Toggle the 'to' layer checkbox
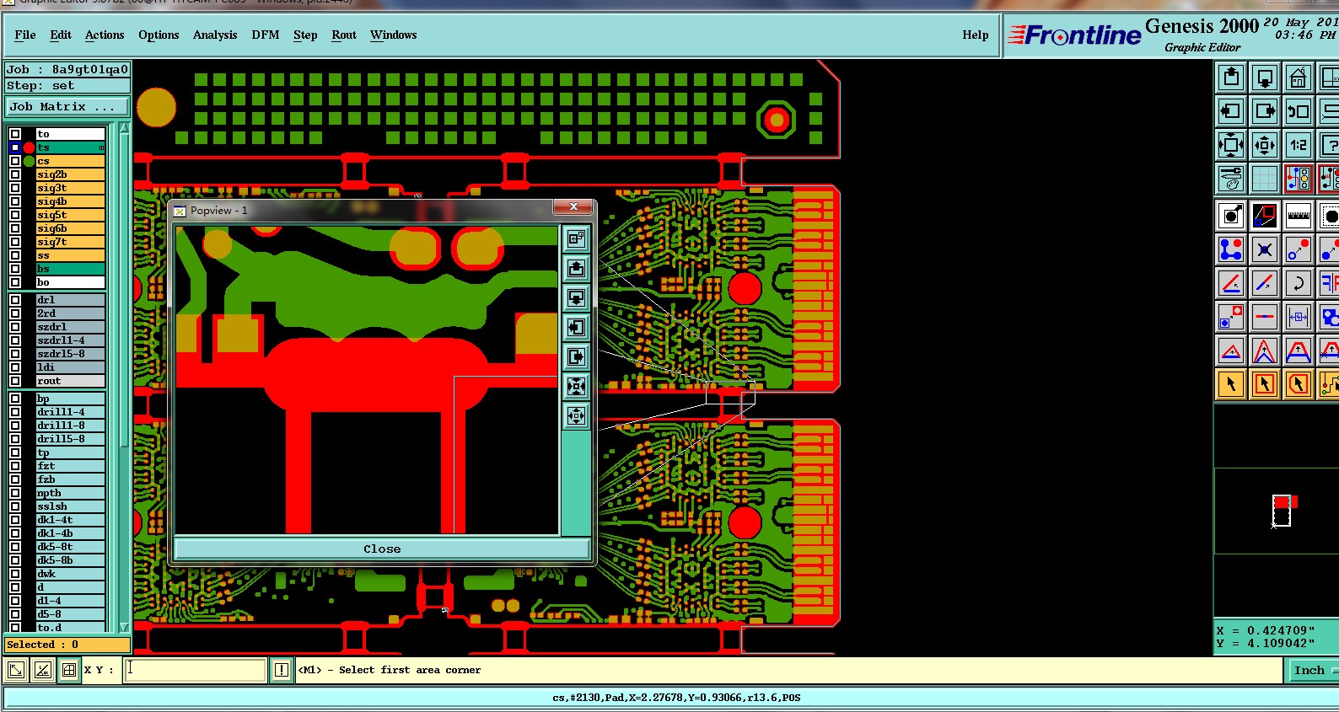 15,134
